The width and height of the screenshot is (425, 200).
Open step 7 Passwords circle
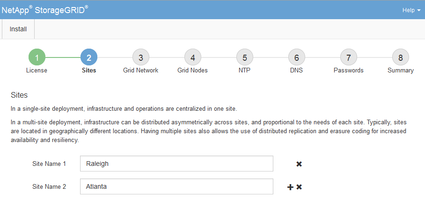click(348, 57)
